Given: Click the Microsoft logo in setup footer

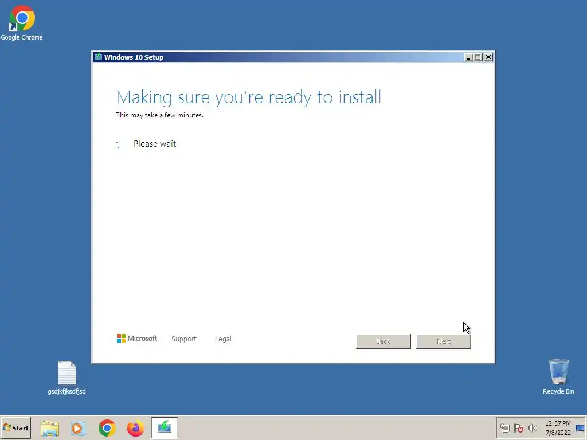Looking at the screenshot, I should pyautogui.click(x=137, y=338).
